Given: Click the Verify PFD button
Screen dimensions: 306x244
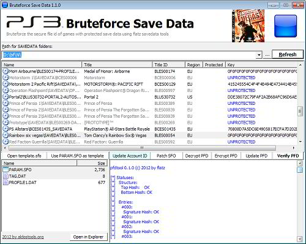Looking at the screenshot, I should click(288, 156).
